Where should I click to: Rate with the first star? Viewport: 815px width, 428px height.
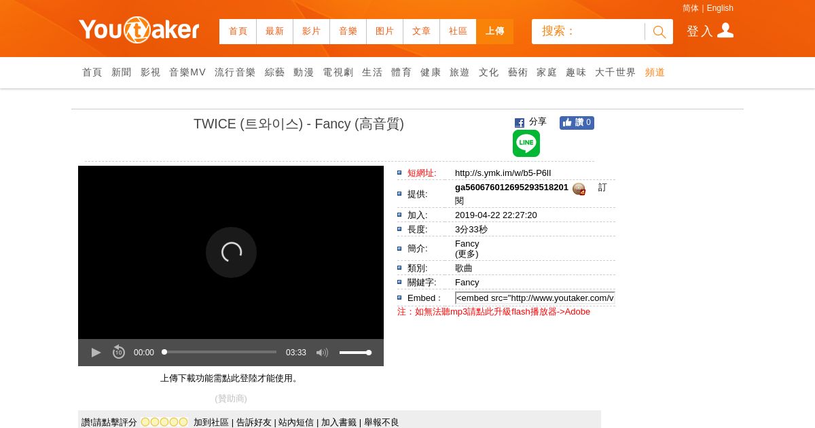pyautogui.click(x=145, y=422)
